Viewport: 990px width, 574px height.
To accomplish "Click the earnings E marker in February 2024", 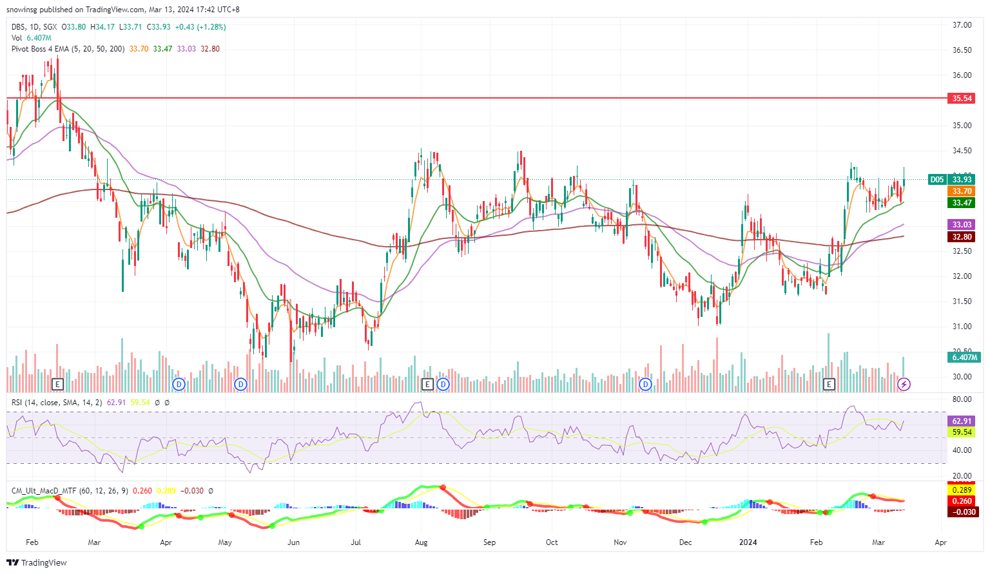I will pos(829,385).
